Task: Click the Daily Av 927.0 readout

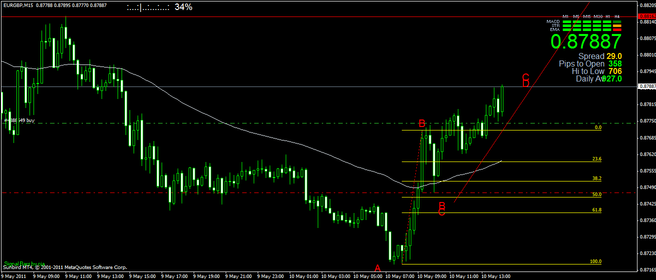Action: point(599,79)
